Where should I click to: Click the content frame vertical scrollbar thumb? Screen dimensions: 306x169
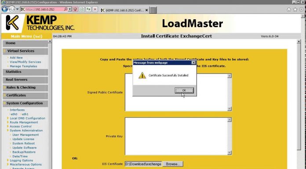coord(299,97)
